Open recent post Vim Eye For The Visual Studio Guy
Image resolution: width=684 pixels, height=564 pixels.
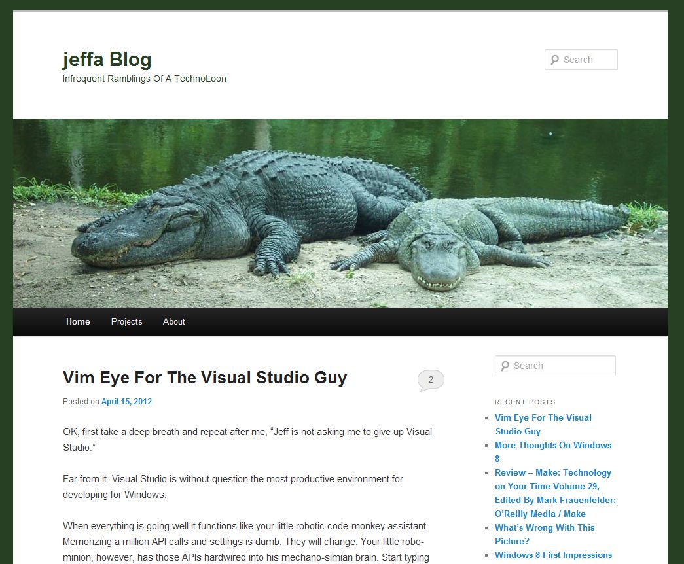(543, 425)
